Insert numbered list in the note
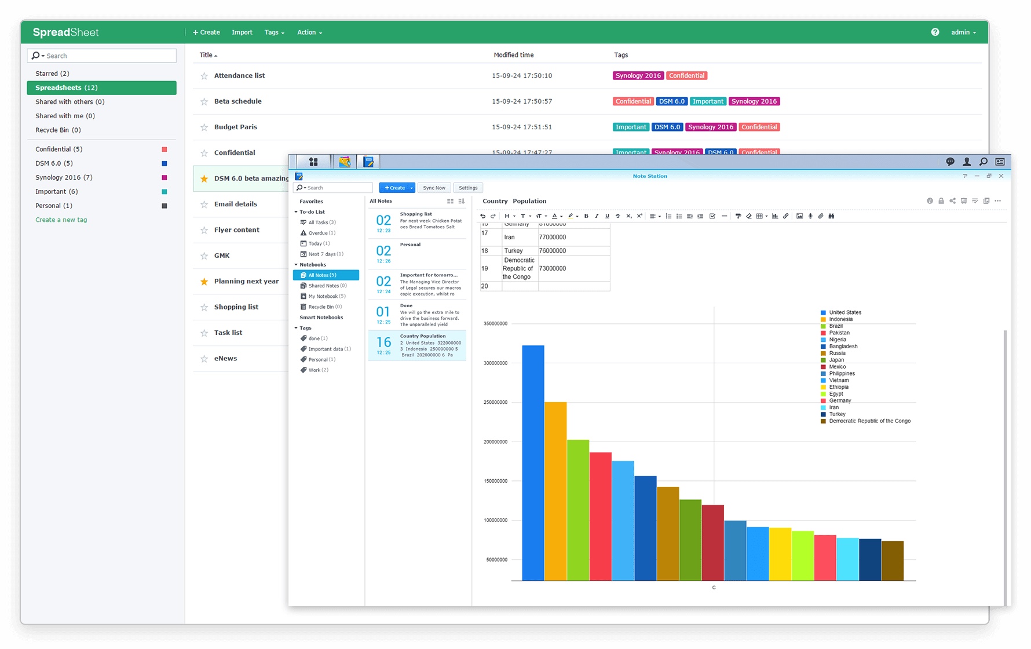Screen dimensions: 1031x649 coord(668,216)
